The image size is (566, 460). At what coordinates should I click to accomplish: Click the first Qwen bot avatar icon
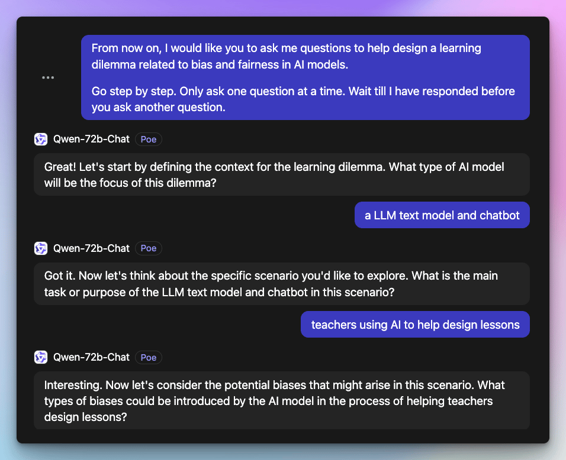coord(41,140)
